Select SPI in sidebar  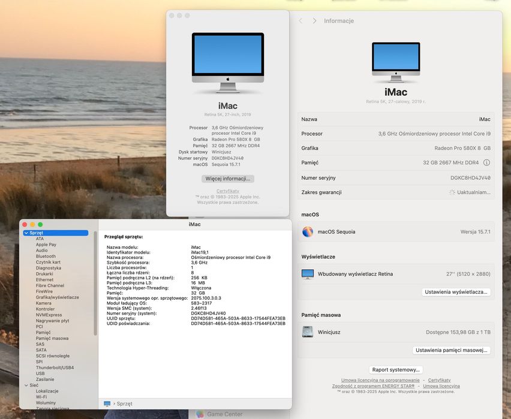click(39, 362)
